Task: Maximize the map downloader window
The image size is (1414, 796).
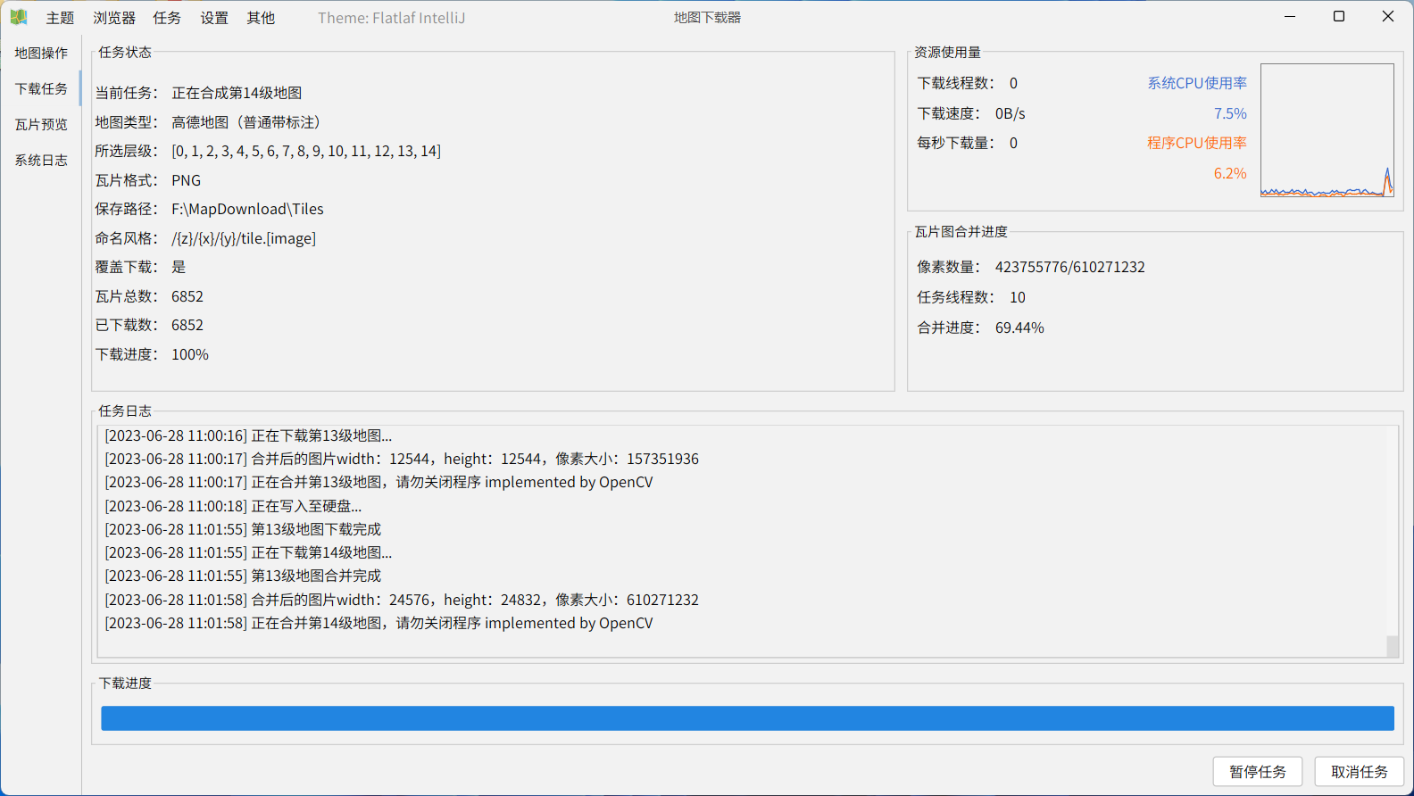Action: coord(1339,17)
